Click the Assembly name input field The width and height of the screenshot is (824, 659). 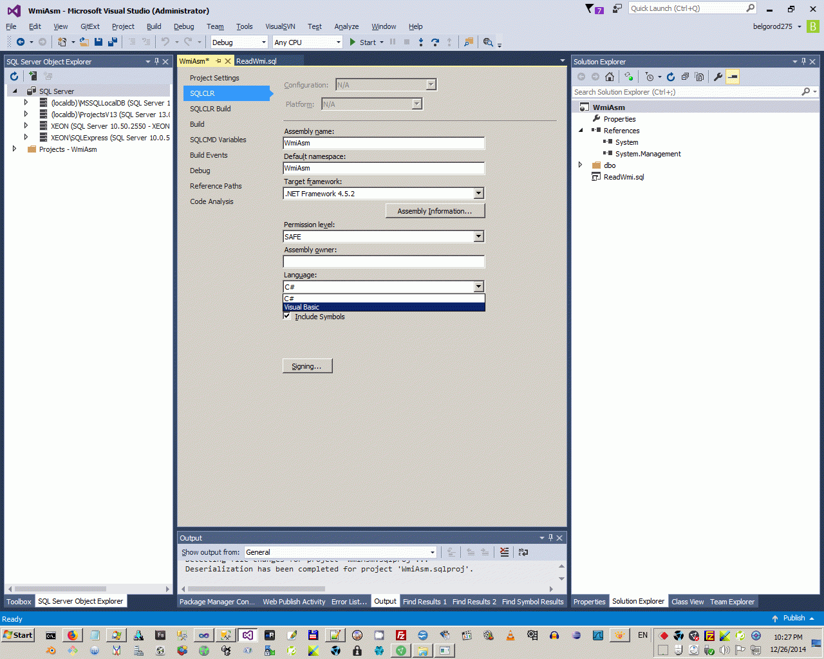pos(384,143)
